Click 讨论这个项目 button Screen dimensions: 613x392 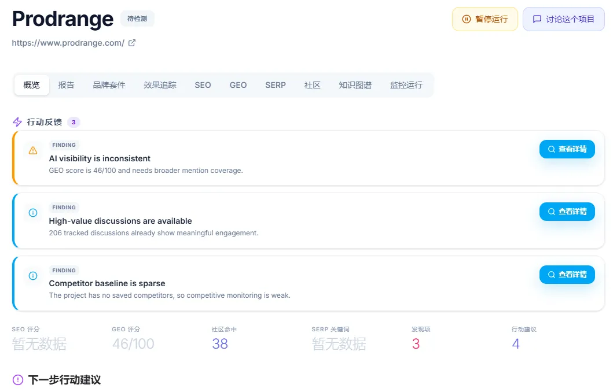click(x=563, y=19)
